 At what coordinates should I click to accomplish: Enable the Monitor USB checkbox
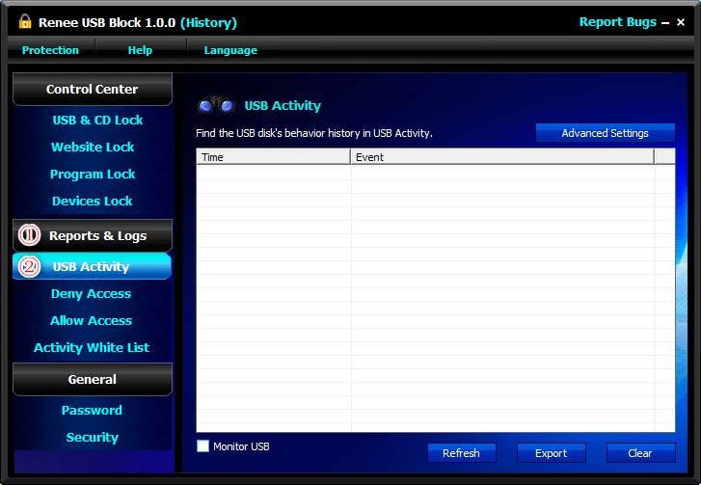tap(202, 446)
